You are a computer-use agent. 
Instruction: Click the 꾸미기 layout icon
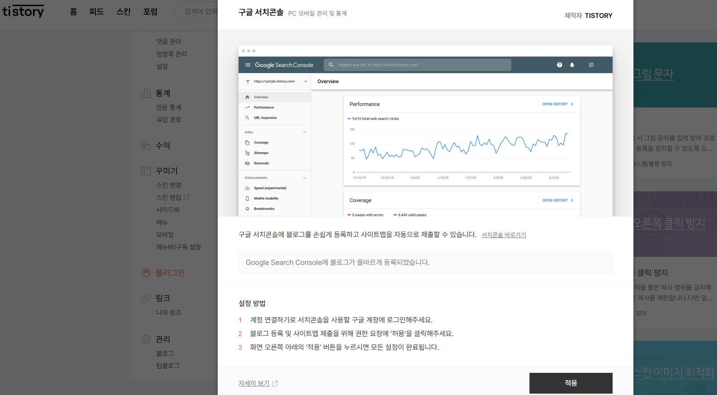pyautogui.click(x=146, y=171)
